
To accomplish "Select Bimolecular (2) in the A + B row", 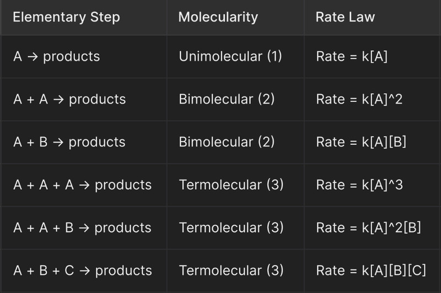I will click(x=227, y=142).
